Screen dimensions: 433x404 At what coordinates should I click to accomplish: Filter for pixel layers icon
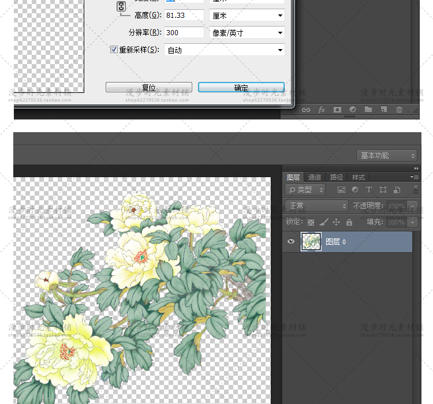tap(341, 189)
